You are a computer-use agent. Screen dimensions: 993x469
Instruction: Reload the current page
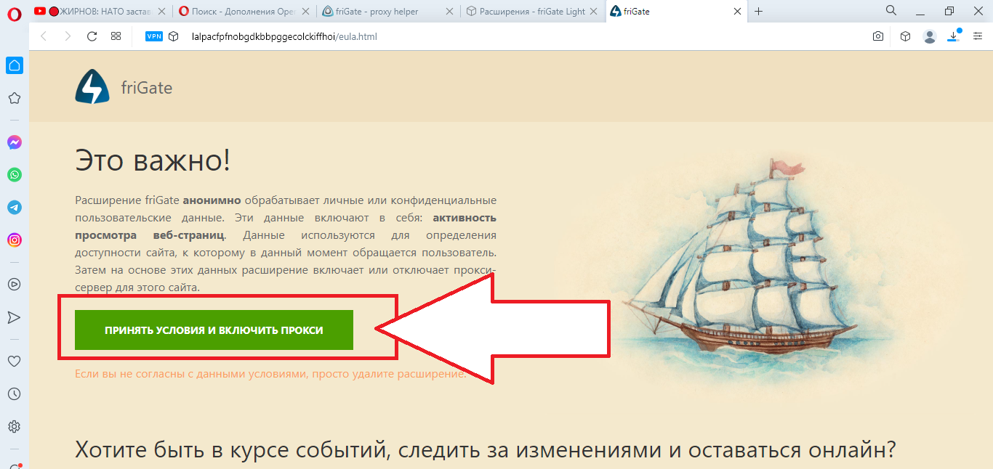pos(92,36)
